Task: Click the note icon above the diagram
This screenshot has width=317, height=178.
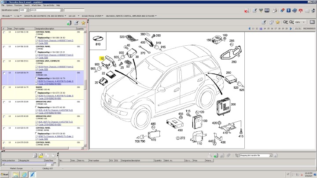Action: coord(264,22)
